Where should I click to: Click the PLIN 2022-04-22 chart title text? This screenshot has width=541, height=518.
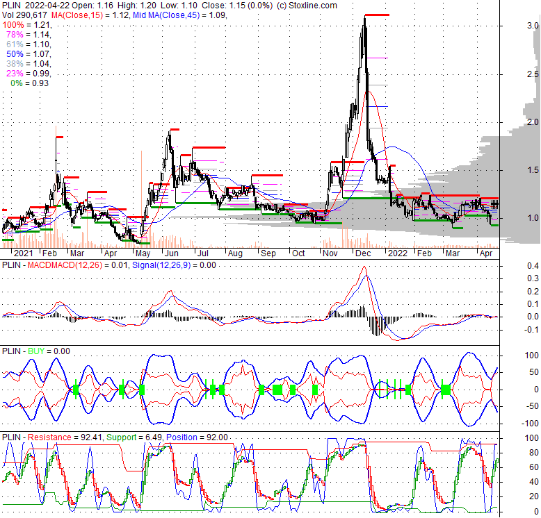coord(36,5)
